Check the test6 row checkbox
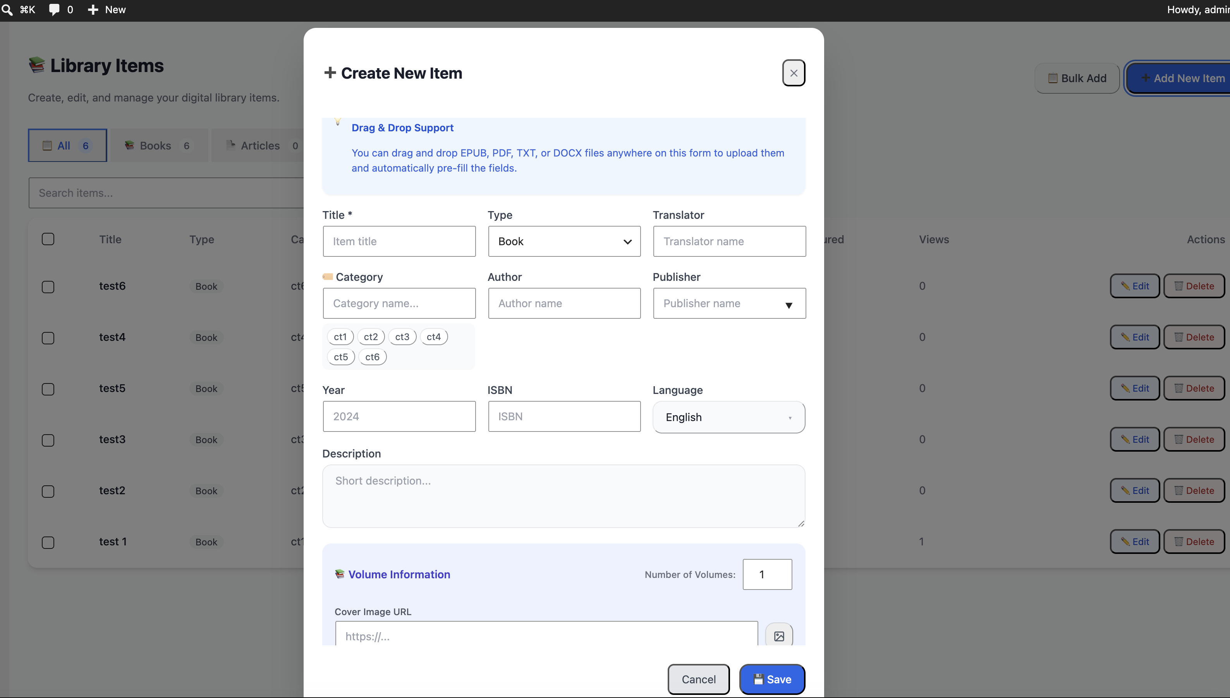The height and width of the screenshot is (698, 1230). [48, 287]
